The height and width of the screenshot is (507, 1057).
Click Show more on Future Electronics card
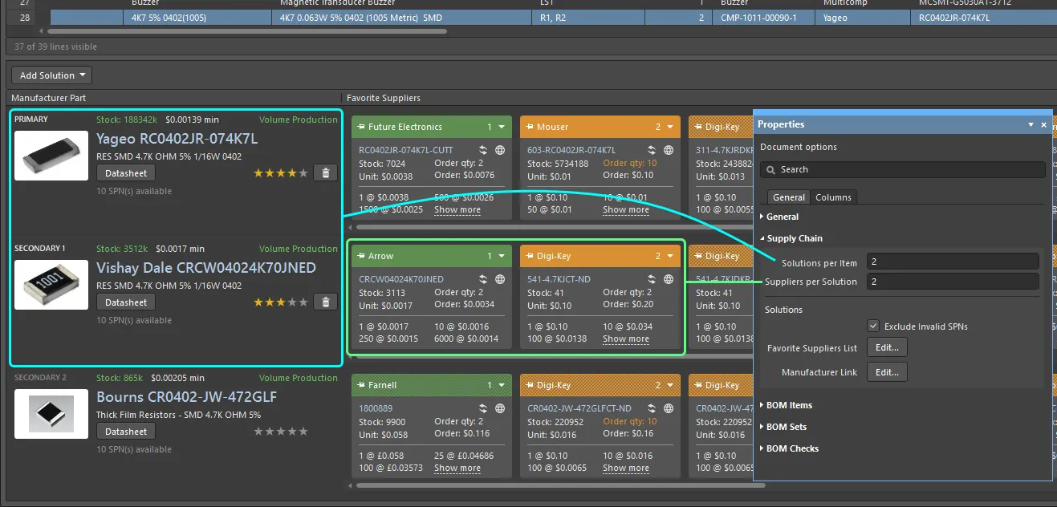457,210
